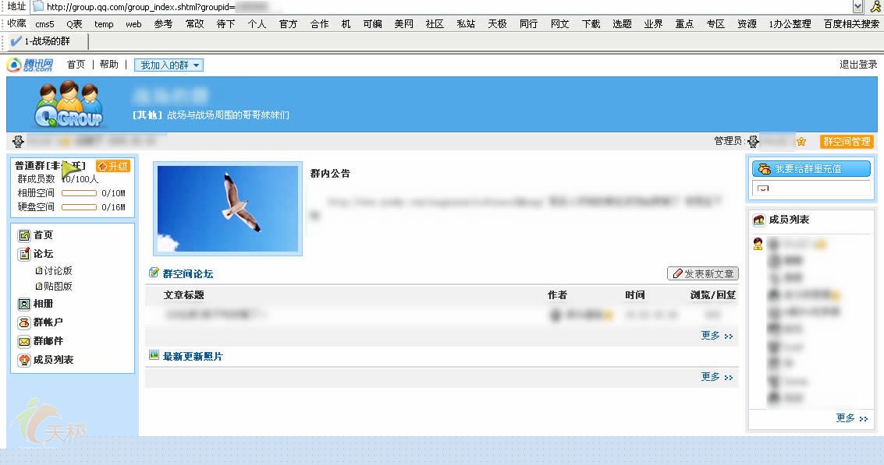The width and height of the screenshot is (884, 465).
Task: Click the QQ Group logo in banner
Action: (x=69, y=105)
